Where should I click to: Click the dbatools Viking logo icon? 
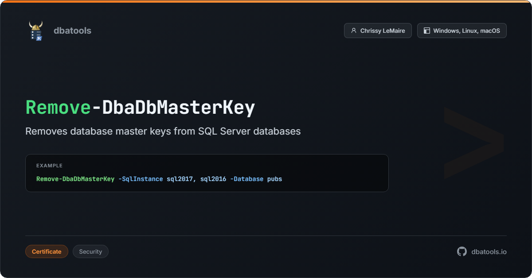pyautogui.click(x=35, y=31)
